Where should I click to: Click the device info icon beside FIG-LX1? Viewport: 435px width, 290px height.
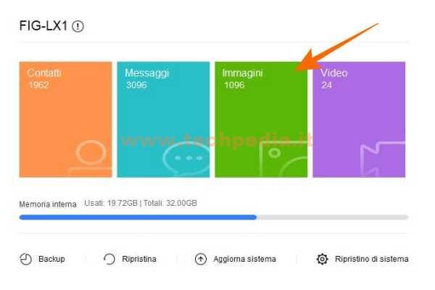point(78,26)
